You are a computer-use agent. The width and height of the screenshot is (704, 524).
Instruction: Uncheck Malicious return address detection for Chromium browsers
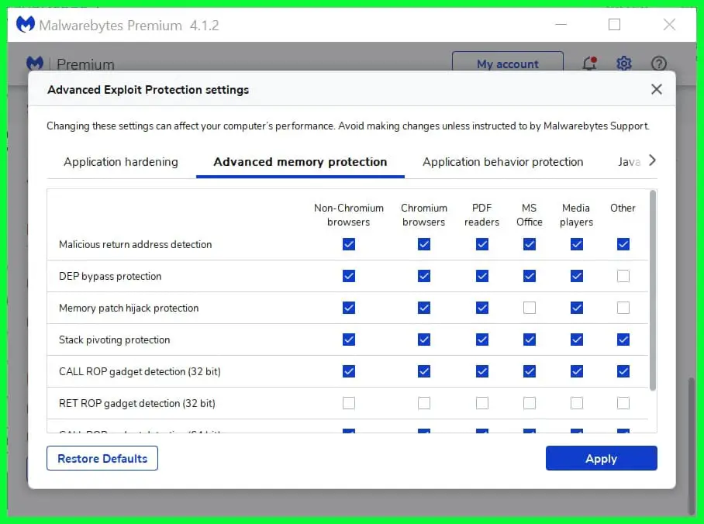pos(424,244)
